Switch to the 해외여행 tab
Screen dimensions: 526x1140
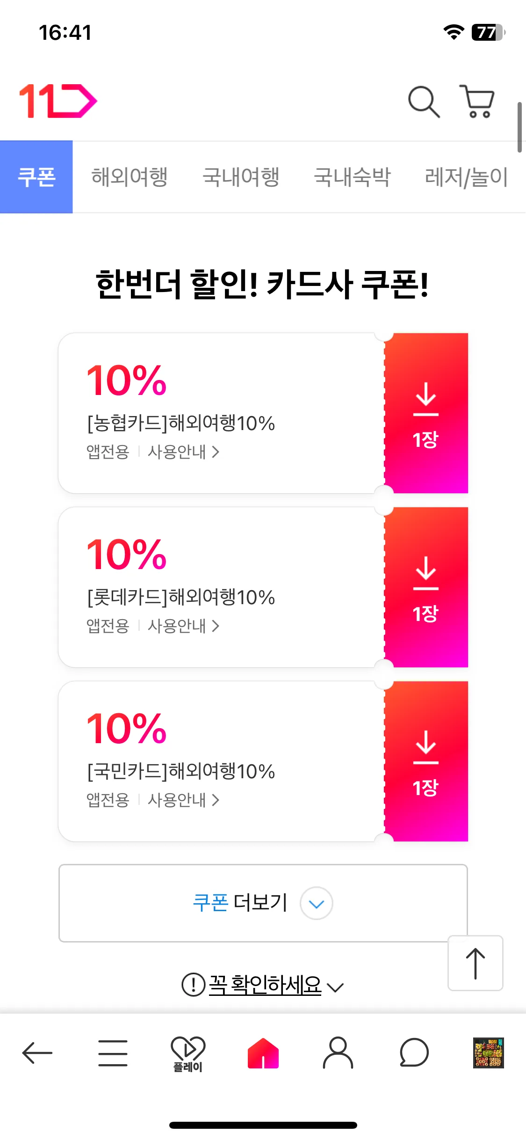click(130, 177)
